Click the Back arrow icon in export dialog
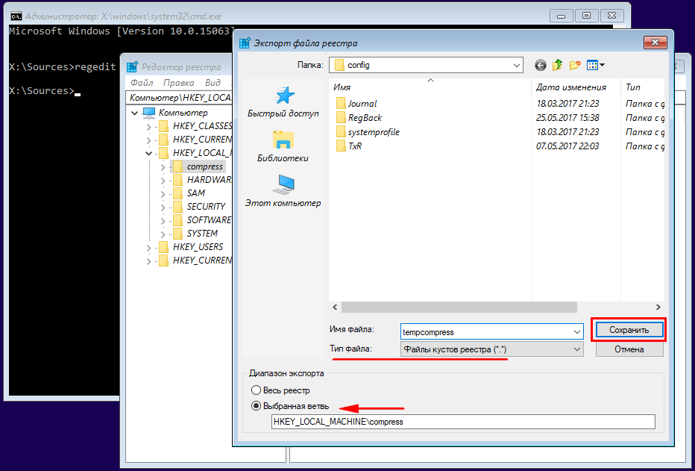Screen dimensions: 695x471 coord(540,66)
